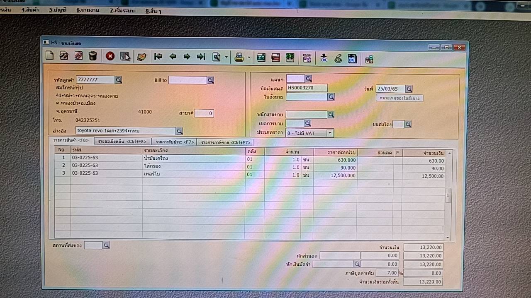This screenshot has width=531, height=298.
Task: Go to the next record arrow
Action: coord(187,57)
